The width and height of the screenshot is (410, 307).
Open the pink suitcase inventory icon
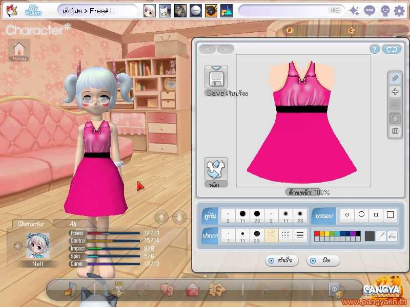(x=167, y=289)
